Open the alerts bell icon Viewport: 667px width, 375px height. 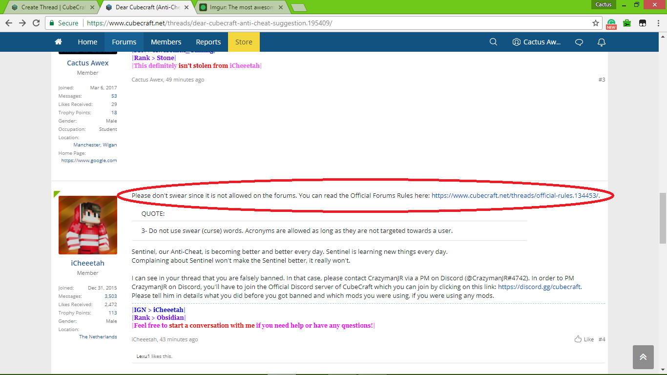coord(602,42)
